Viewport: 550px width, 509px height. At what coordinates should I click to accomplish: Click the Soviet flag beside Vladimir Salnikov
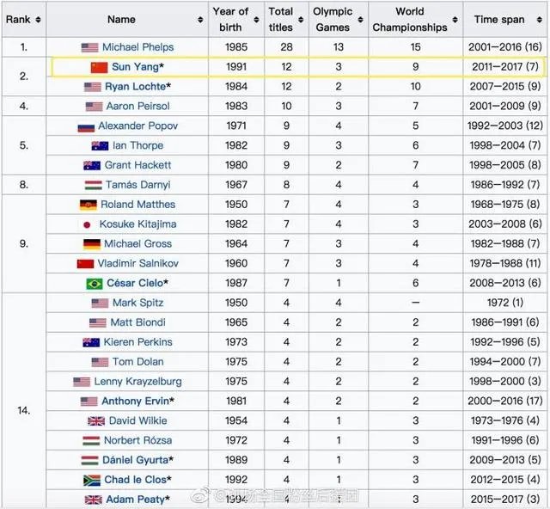point(85,264)
